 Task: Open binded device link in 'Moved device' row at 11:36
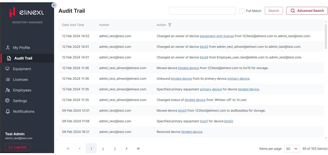click(188, 68)
